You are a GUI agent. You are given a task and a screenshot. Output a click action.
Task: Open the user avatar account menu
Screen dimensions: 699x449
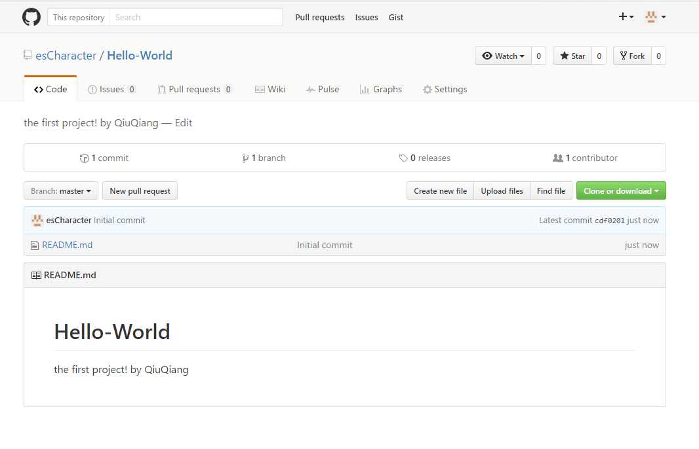click(x=656, y=17)
